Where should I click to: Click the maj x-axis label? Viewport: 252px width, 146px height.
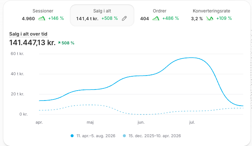(90, 123)
